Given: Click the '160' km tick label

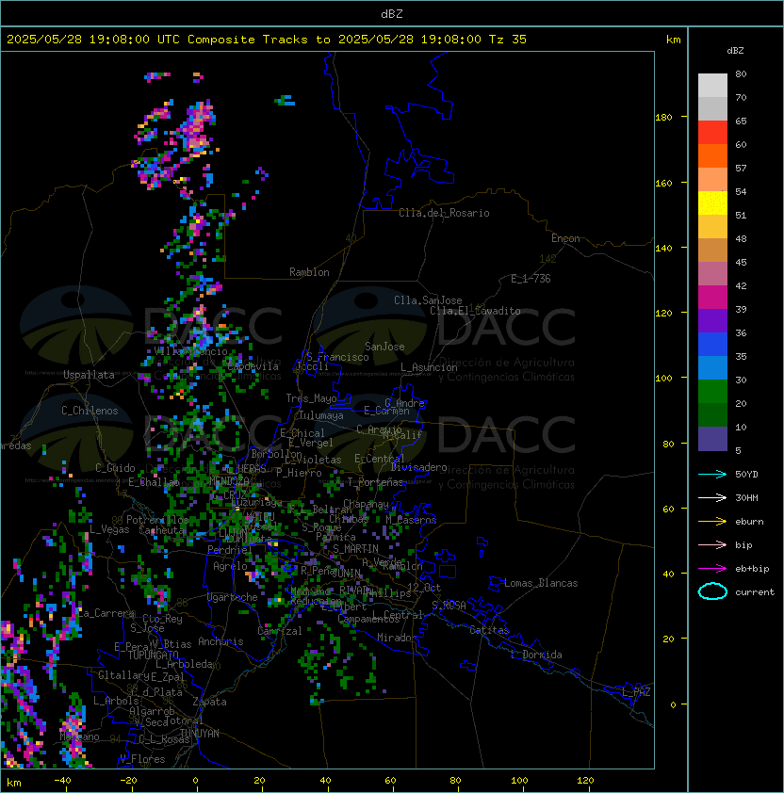Looking at the screenshot, I should 663,183.
